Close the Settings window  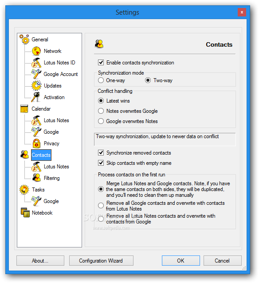(x=242, y=12)
